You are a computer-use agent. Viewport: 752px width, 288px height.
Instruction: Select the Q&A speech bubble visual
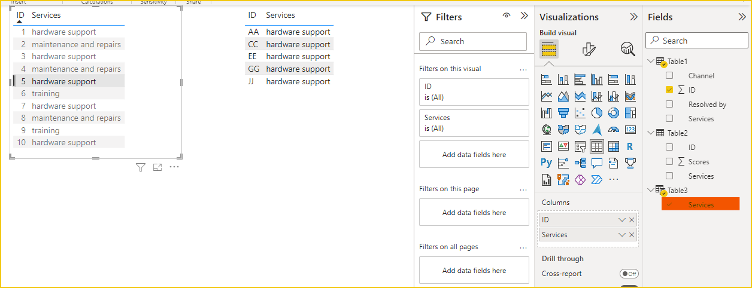(596, 163)
